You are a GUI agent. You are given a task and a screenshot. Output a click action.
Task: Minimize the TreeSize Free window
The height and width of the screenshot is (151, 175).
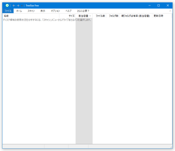[x=150, y=5]
